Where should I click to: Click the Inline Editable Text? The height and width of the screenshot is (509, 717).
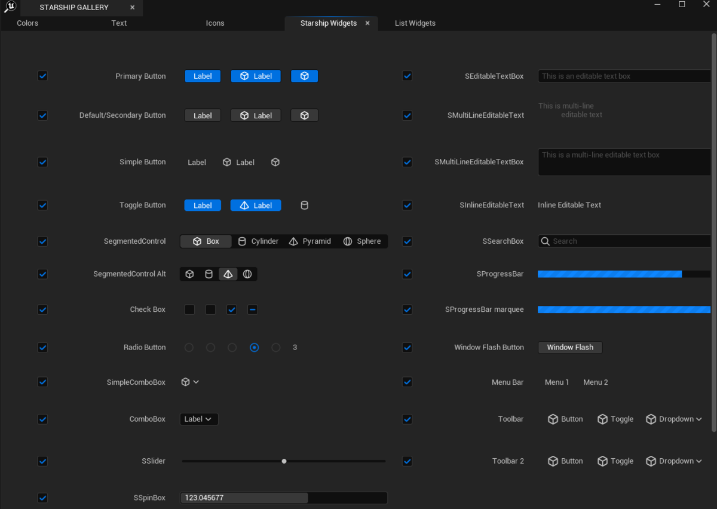569,205
